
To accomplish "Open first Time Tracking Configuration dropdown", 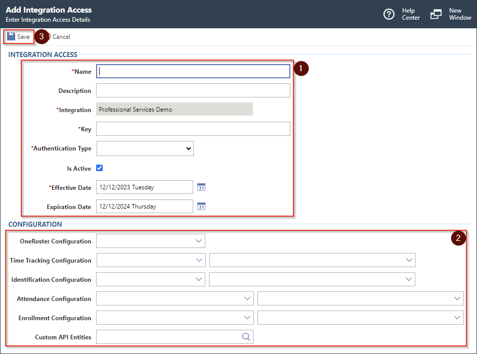I will click(x=151, y=260).
